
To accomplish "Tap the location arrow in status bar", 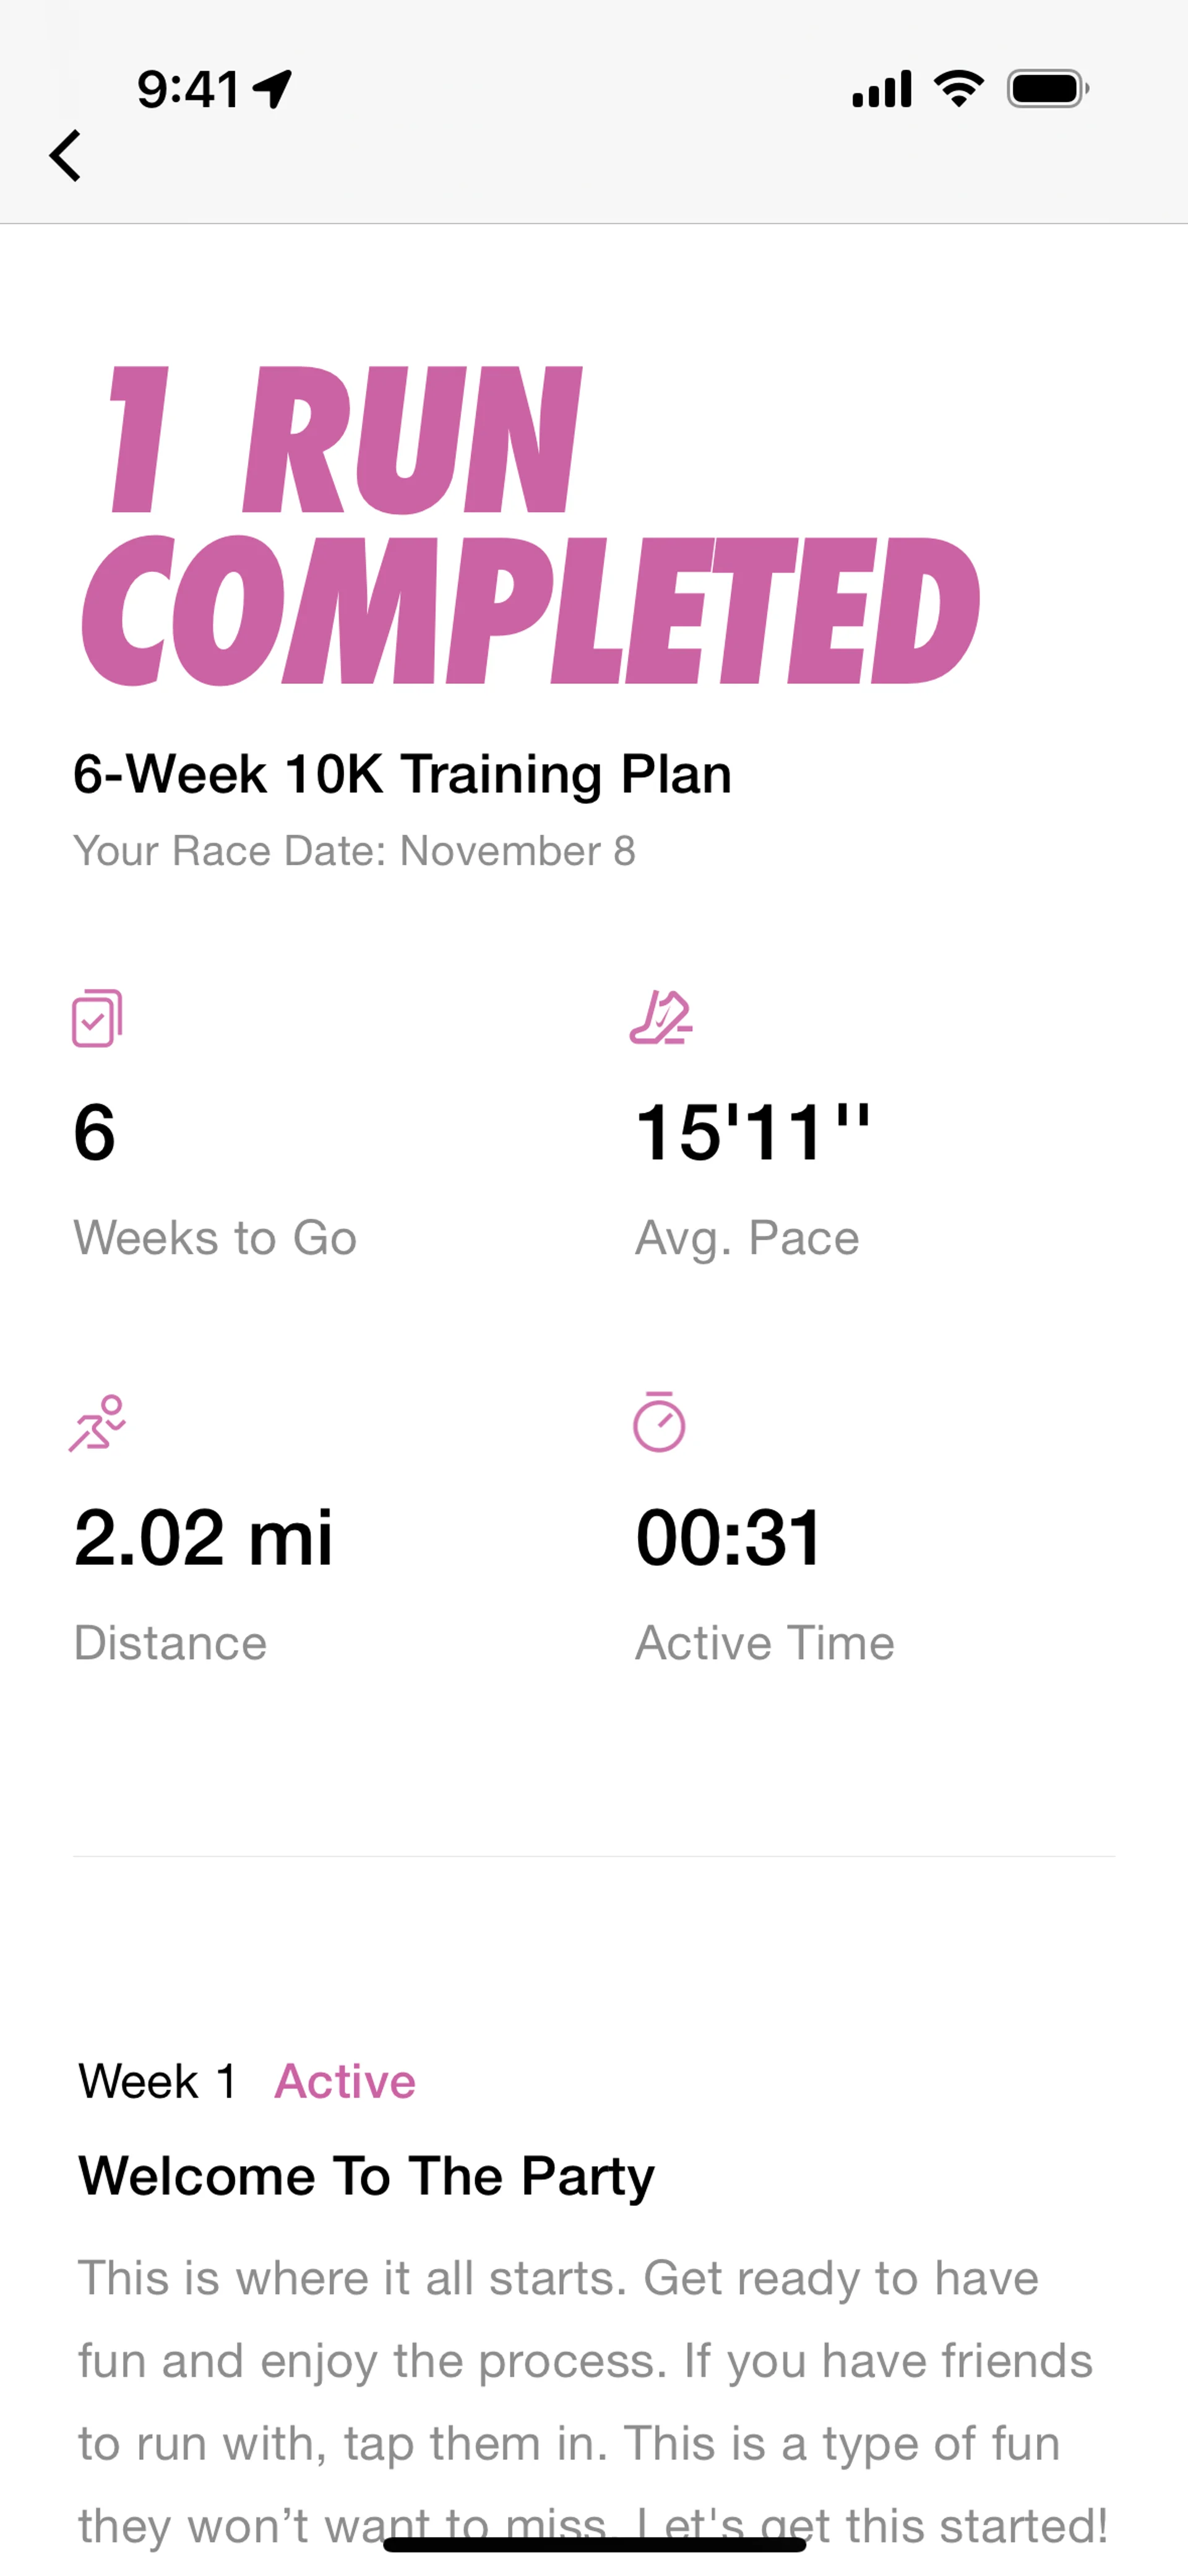I will pyautogui.click(x=272, y=89).
